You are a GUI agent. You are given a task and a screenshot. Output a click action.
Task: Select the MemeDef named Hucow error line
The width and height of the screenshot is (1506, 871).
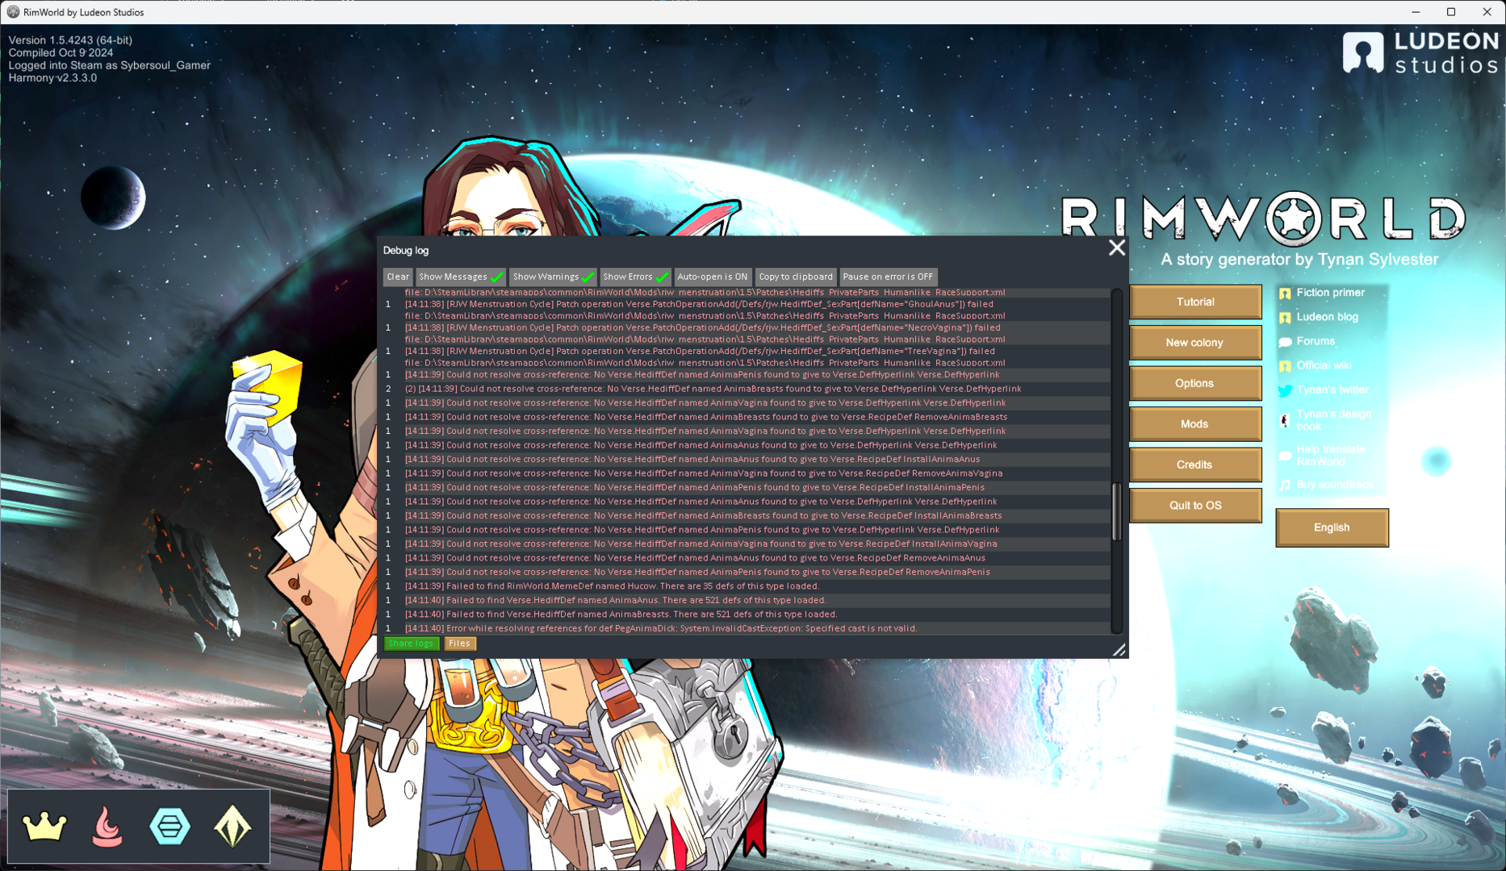(x=747, y=586)
